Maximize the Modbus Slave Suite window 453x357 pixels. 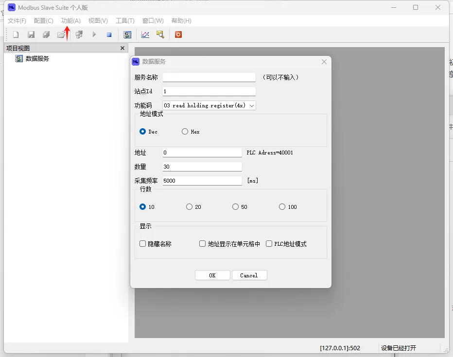(x=416, y=7)
